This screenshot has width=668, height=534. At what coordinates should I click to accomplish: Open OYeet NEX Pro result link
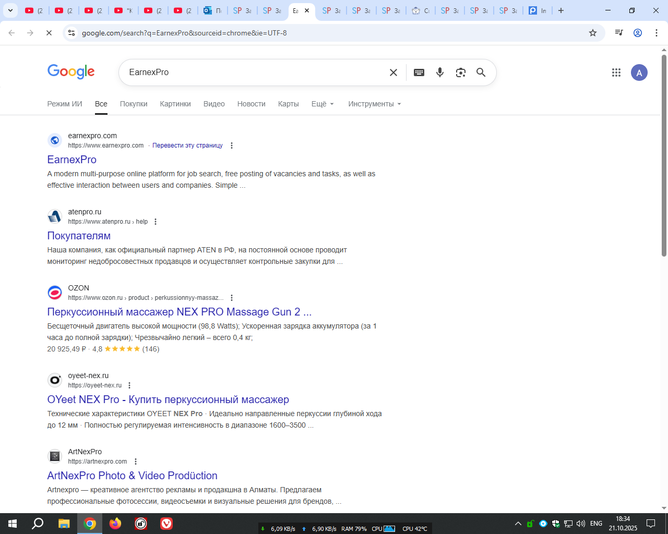pyautogui.click(x=168, y=399)
